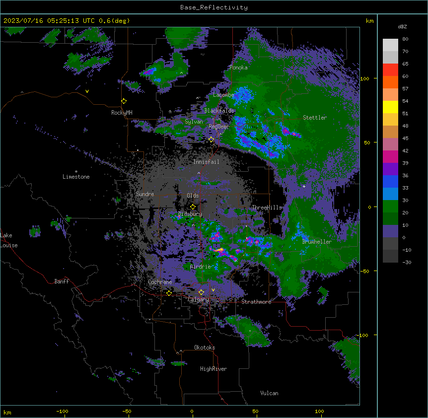Click the Limestone label

76,177
